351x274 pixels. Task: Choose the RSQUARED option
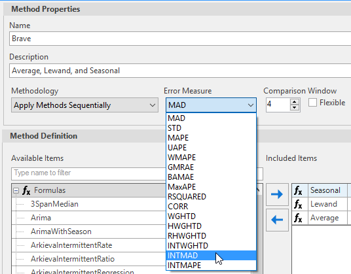click(x=211, y=197)
